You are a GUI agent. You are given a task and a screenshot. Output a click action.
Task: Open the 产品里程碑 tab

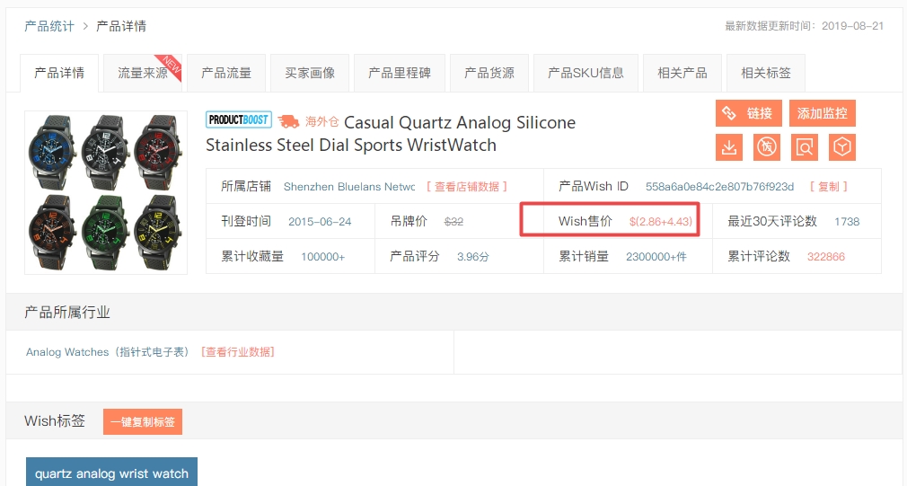click(400, 73)
